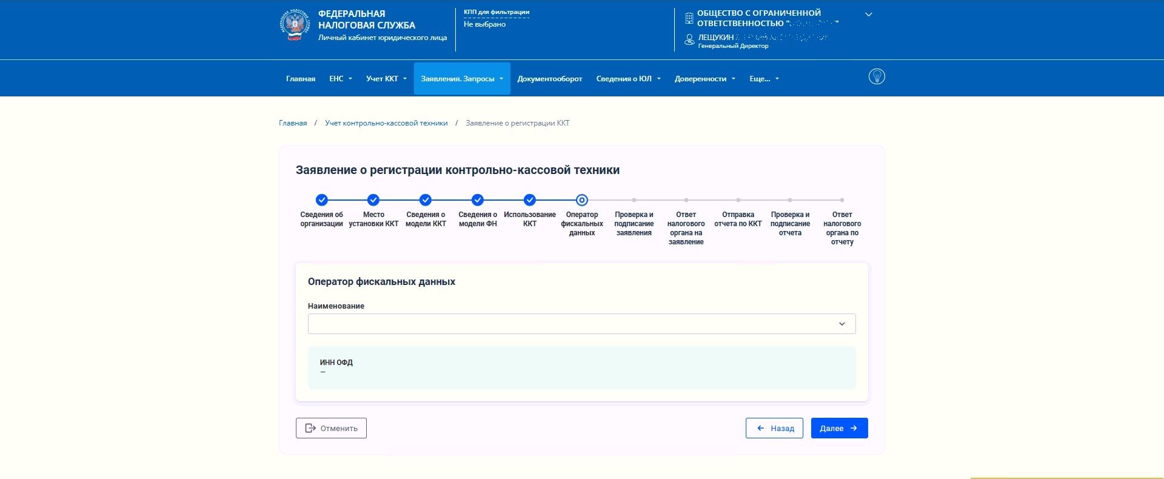Click the user profile icon near ЛЕЩУКИН
This screenshot has width=1164, height=479.
[x=689, y=40]
